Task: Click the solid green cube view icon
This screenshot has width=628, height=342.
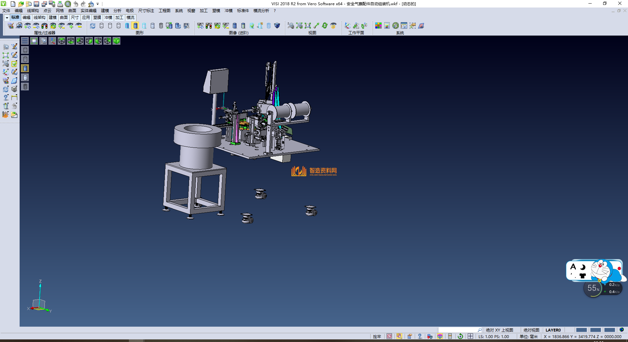Action: tap(116, 41)
